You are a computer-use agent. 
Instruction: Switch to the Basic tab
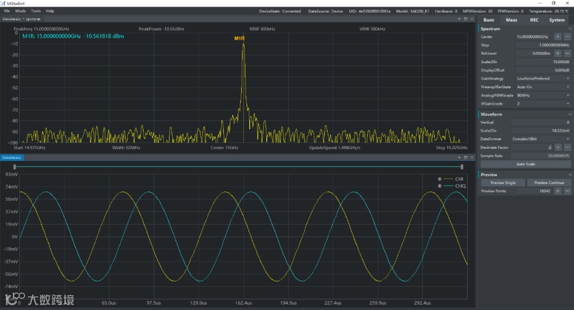coord(489,20)
